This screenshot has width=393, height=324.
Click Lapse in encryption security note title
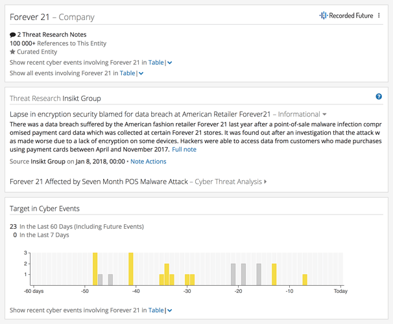[x=140, y=114]
